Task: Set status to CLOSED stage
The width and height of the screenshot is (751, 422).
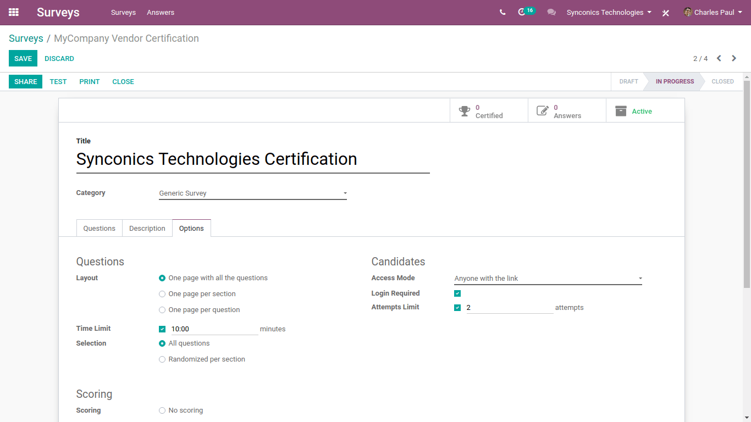Action: point(722,81)
